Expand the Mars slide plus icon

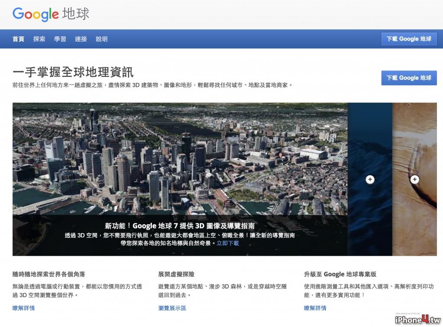coord(414,179)
